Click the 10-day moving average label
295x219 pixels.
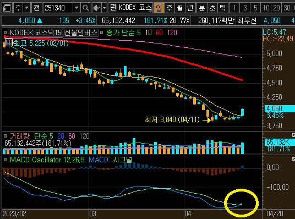(148, 32)
